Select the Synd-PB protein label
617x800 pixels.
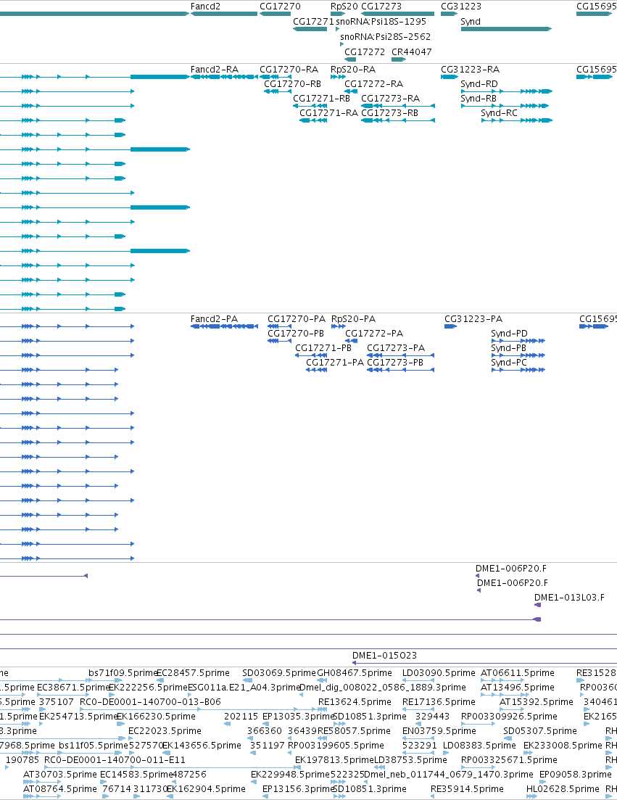[508, 348]
